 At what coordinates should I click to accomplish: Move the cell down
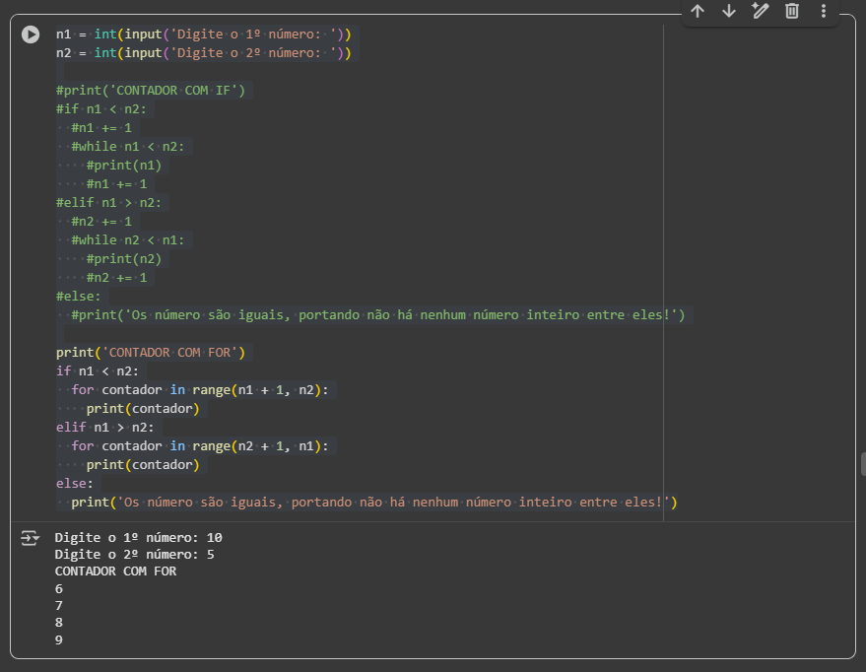tap(729, 11)
